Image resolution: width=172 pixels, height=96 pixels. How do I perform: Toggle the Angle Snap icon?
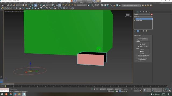click(x=66, y=5)
